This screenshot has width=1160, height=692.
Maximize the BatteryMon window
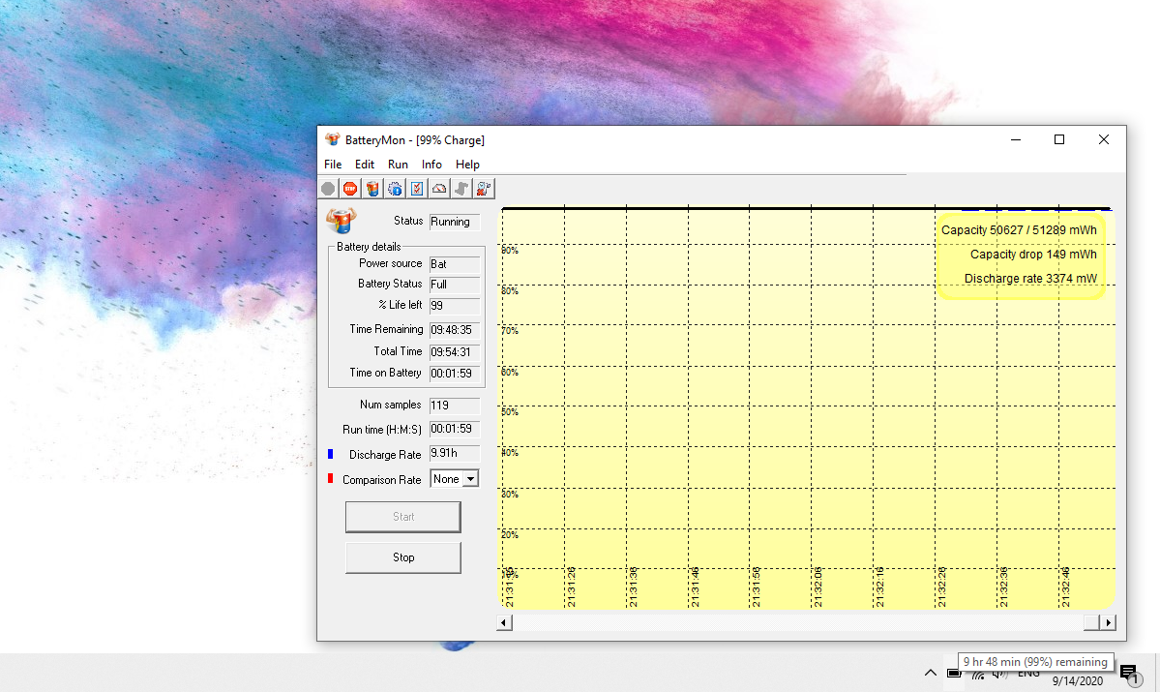(x=1059, y=140)
